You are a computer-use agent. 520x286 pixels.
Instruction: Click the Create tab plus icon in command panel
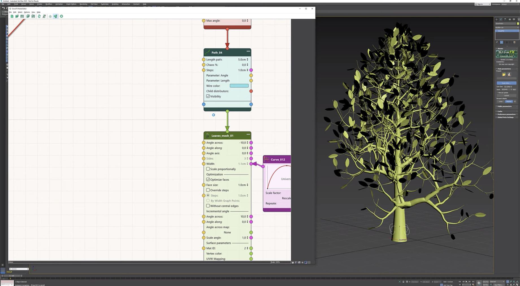(x=497, y=19)
